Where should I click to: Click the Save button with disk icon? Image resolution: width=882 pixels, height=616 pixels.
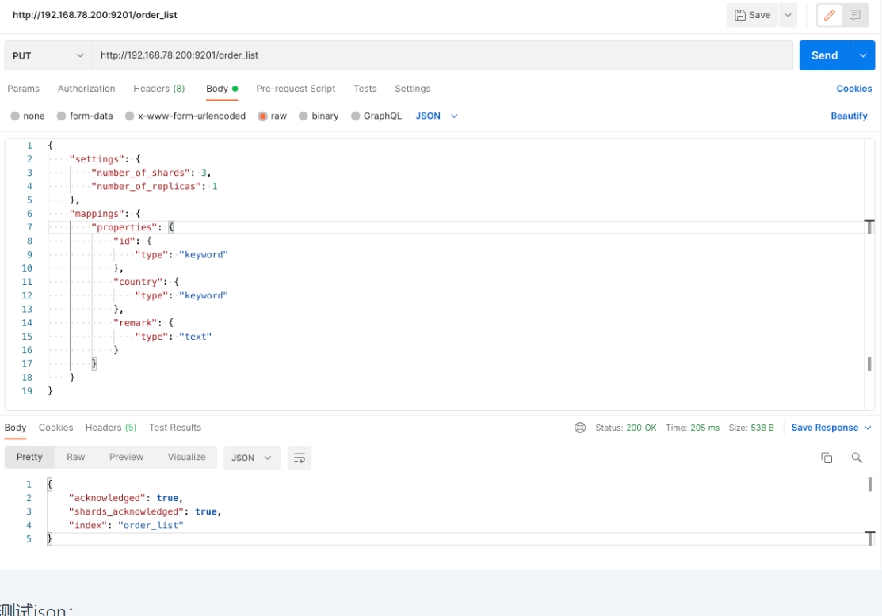coord(752,15)
